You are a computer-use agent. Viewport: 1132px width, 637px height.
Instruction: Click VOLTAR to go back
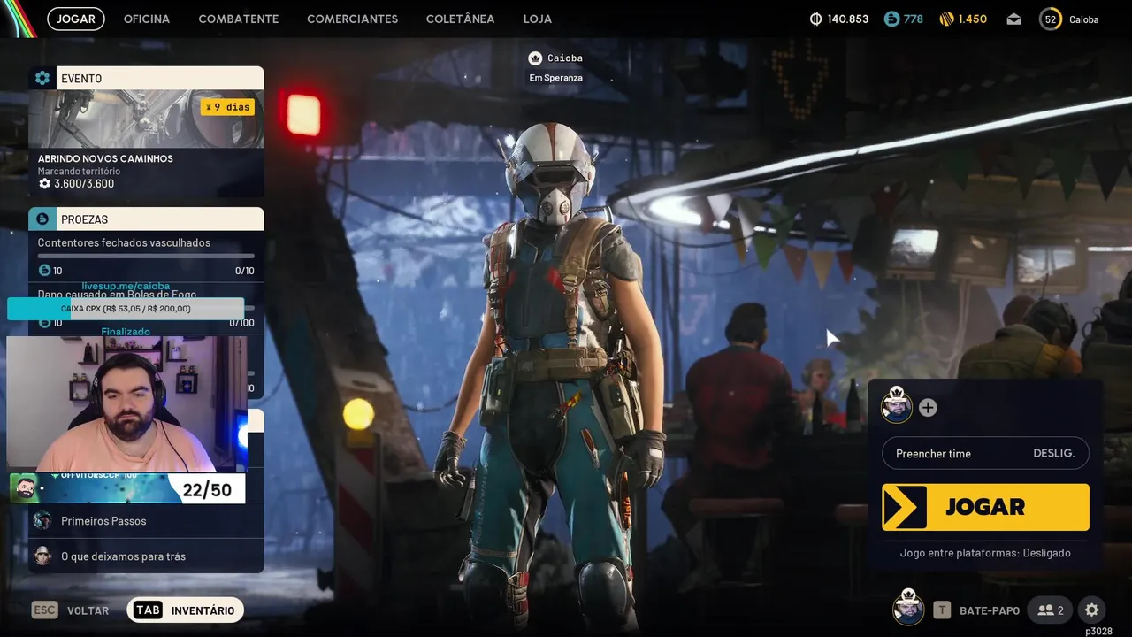[x=88, y=610]
